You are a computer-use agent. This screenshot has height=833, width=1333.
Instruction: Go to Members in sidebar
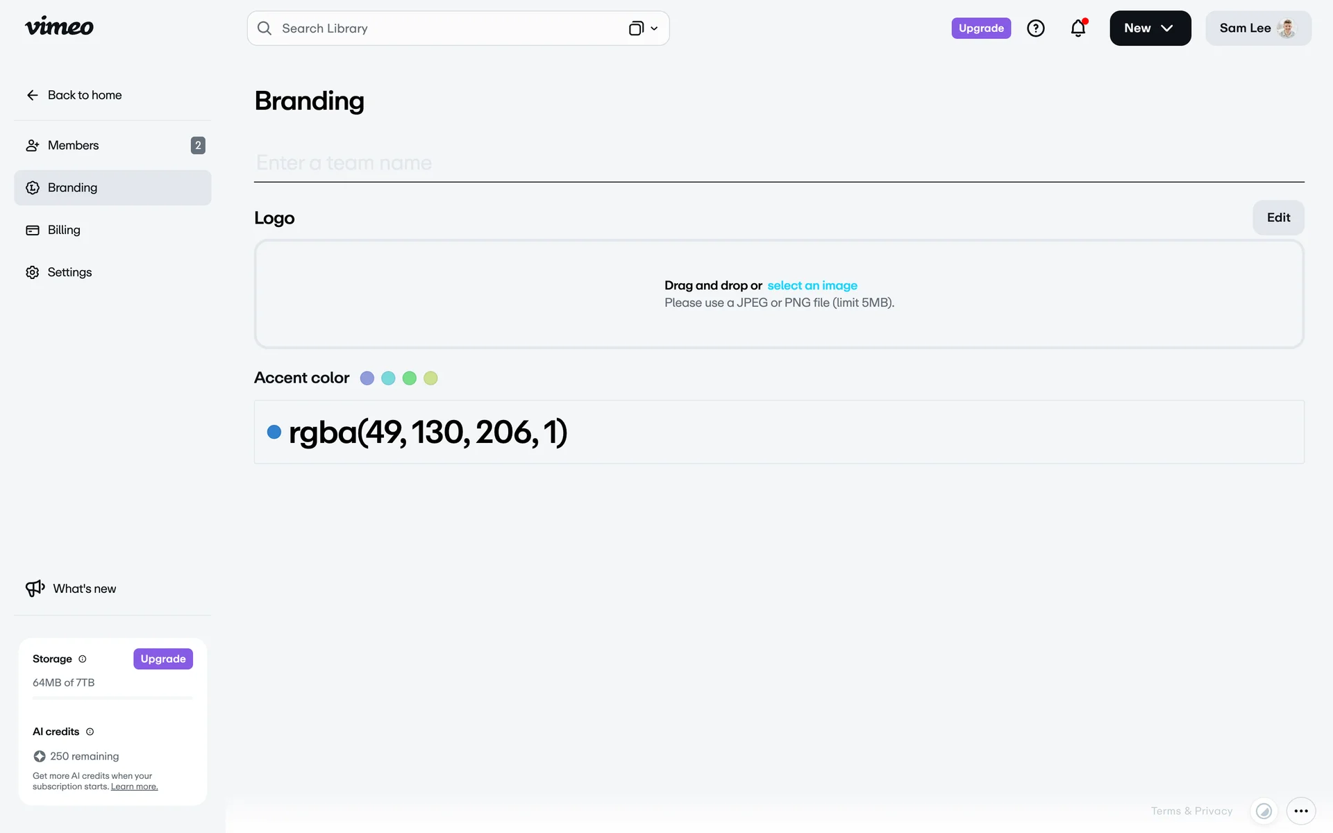click(x=73, y=145)
